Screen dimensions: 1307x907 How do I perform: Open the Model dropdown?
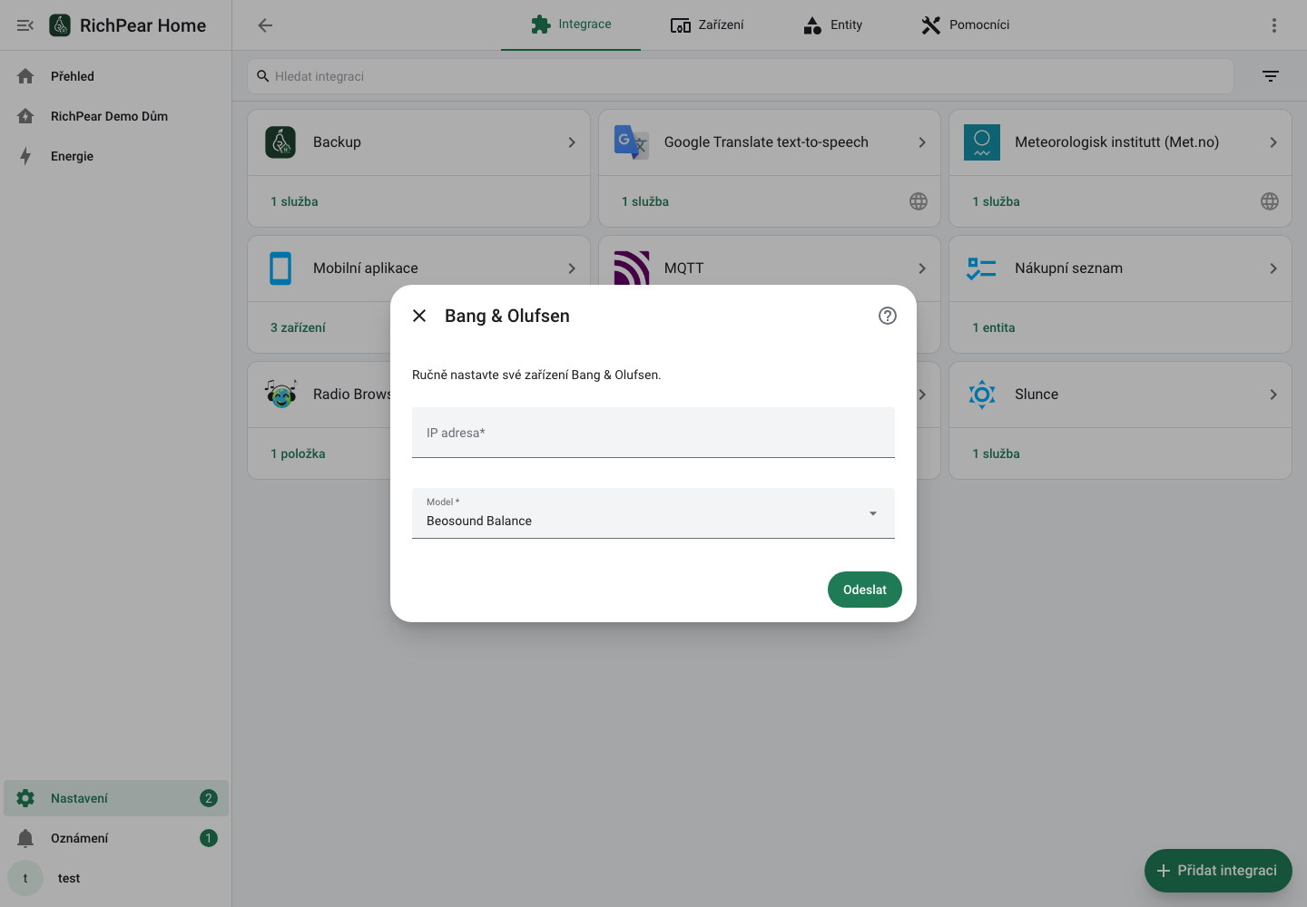click(x=653, y=513)
